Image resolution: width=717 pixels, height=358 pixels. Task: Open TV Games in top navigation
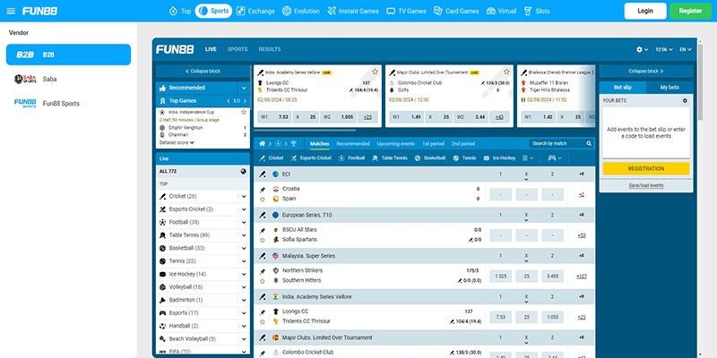pos(406,11)
